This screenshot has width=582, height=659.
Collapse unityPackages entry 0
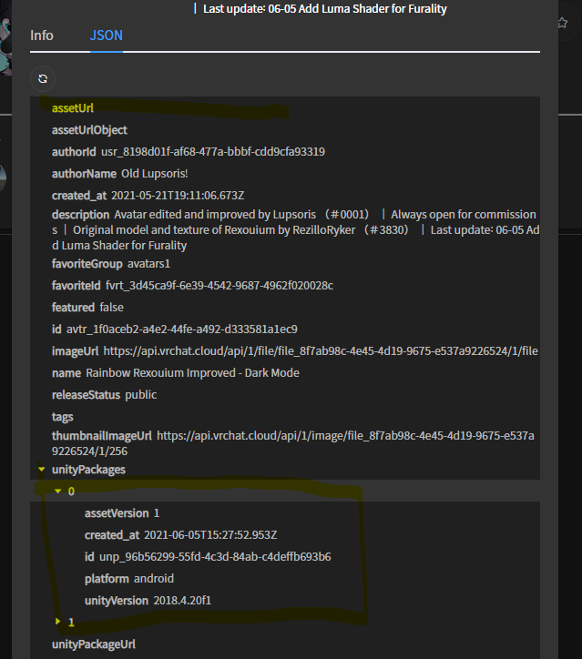click(57, 491)
